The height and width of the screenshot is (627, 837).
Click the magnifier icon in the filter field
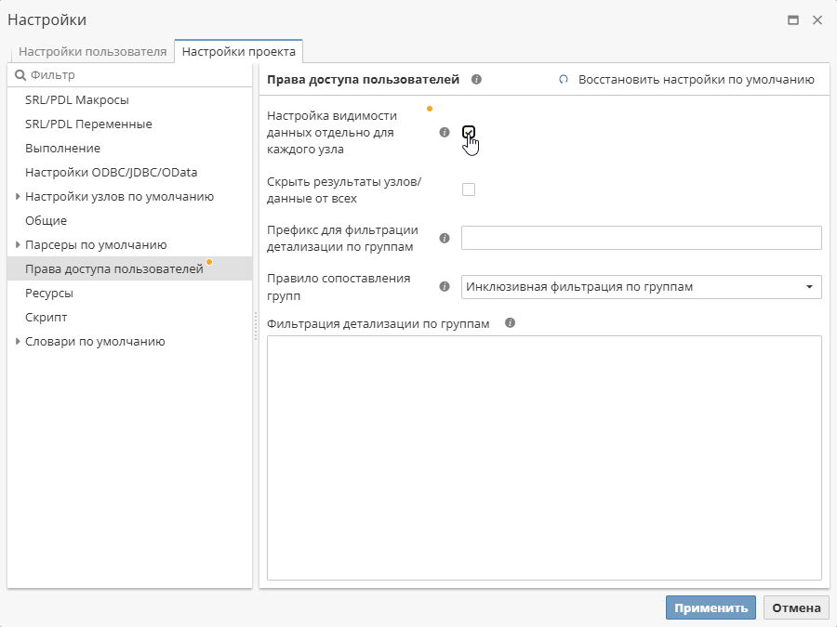point(20,72)
